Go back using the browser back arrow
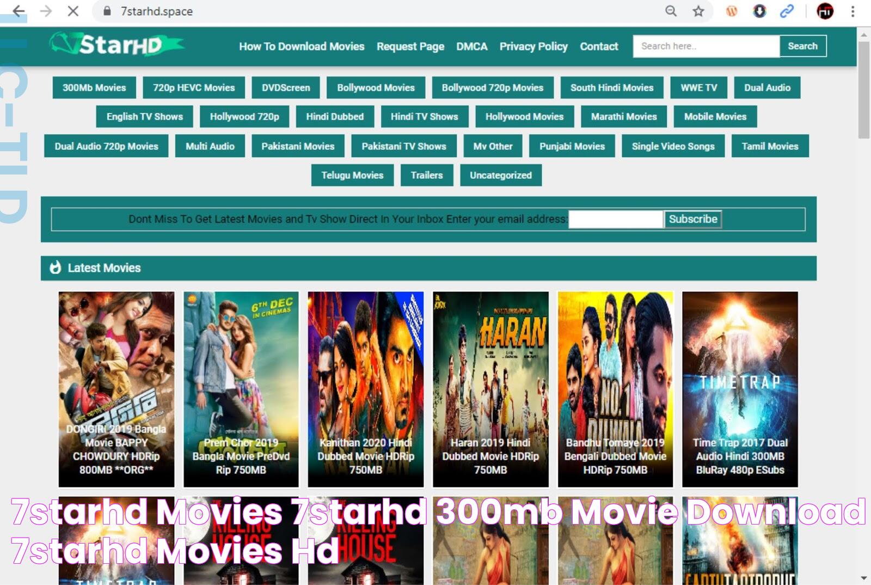871x585 pixels. 19,11
